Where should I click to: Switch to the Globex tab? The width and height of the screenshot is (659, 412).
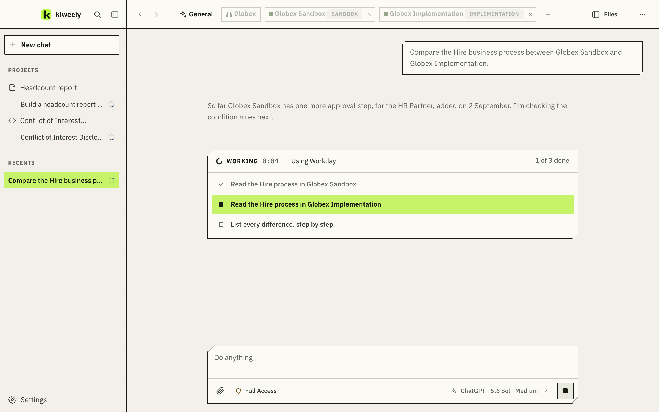point(241,14)
